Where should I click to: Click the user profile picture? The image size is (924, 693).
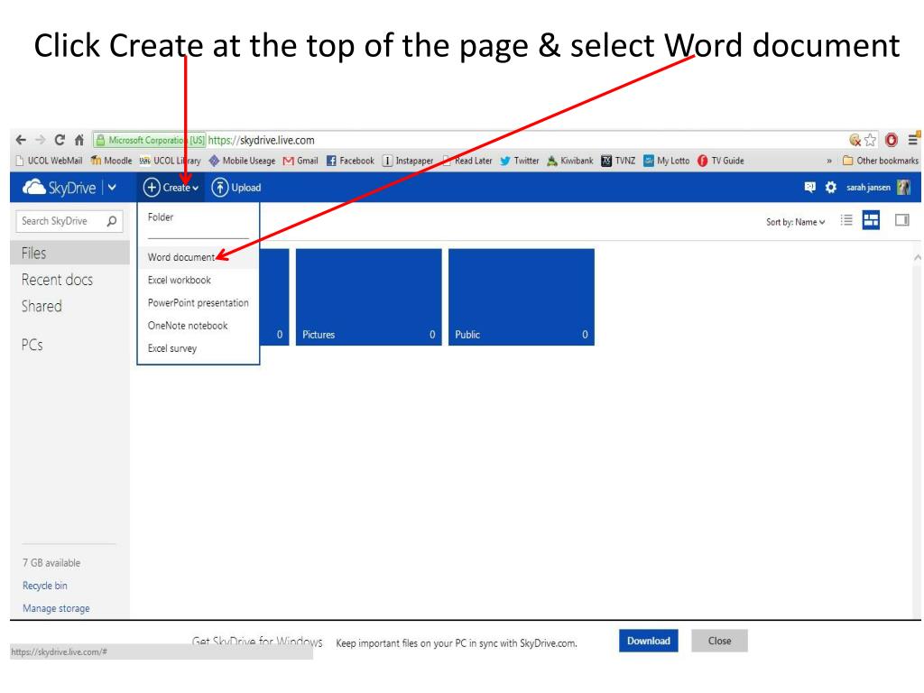[x=903, y=188]
